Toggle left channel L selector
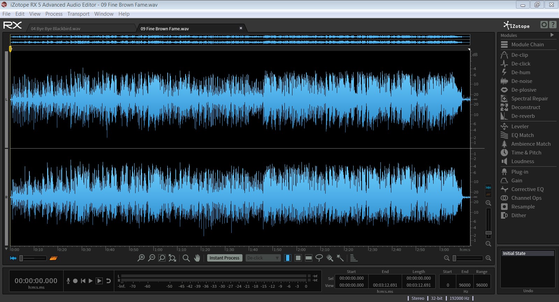 click(6, 100)
